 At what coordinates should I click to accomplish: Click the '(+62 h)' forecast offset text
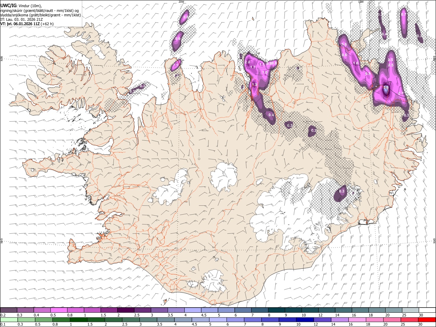(x=47, y=24)
